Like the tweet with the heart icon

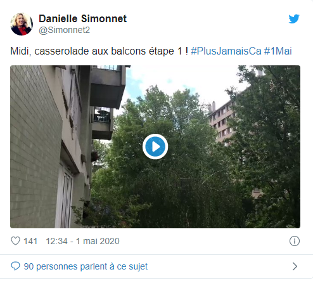click(15, 241)
